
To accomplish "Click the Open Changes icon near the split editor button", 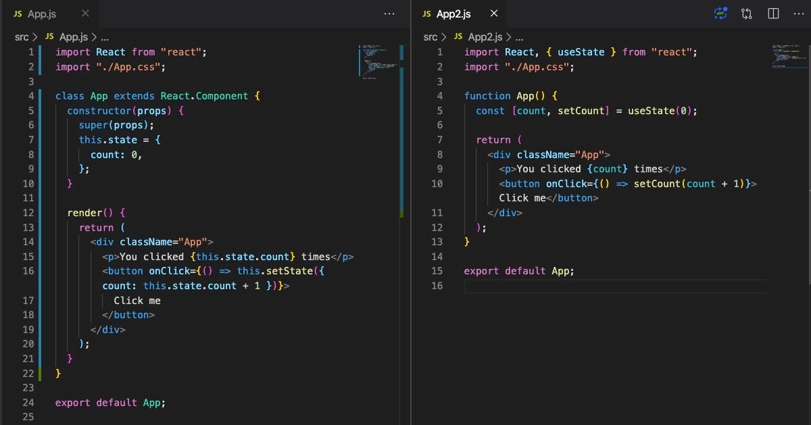I will tap(746, 13).
